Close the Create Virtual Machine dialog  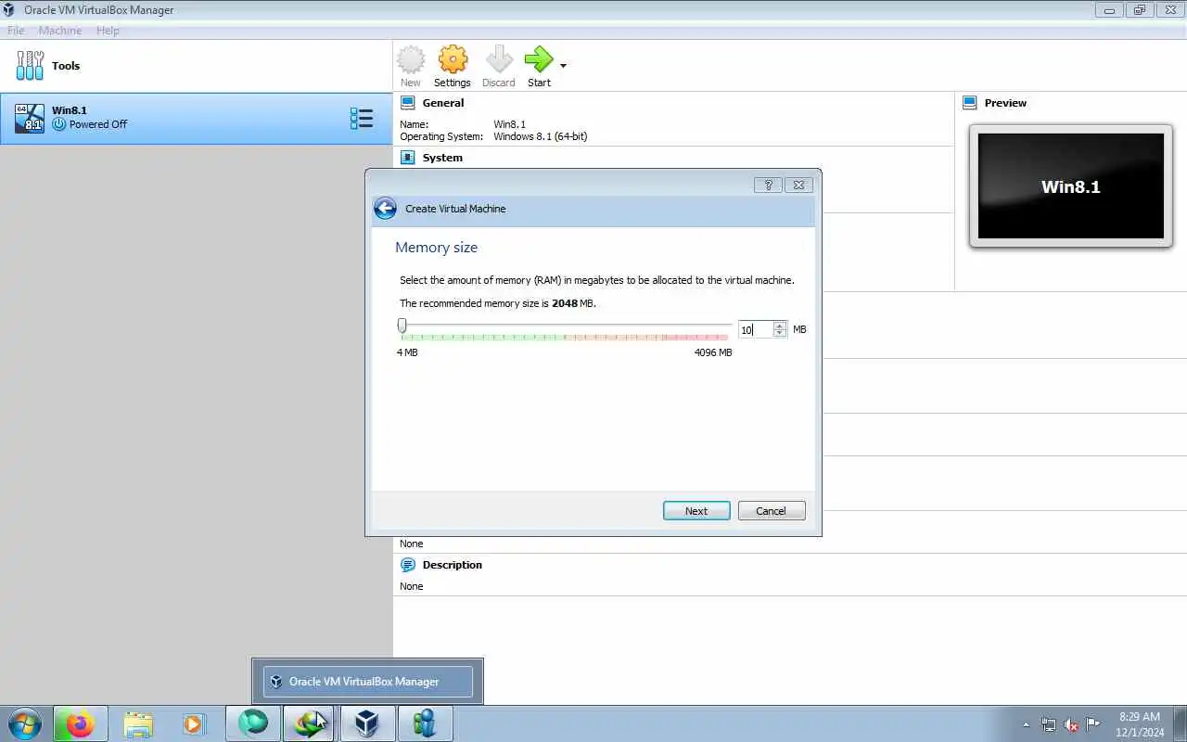[799, 185]
